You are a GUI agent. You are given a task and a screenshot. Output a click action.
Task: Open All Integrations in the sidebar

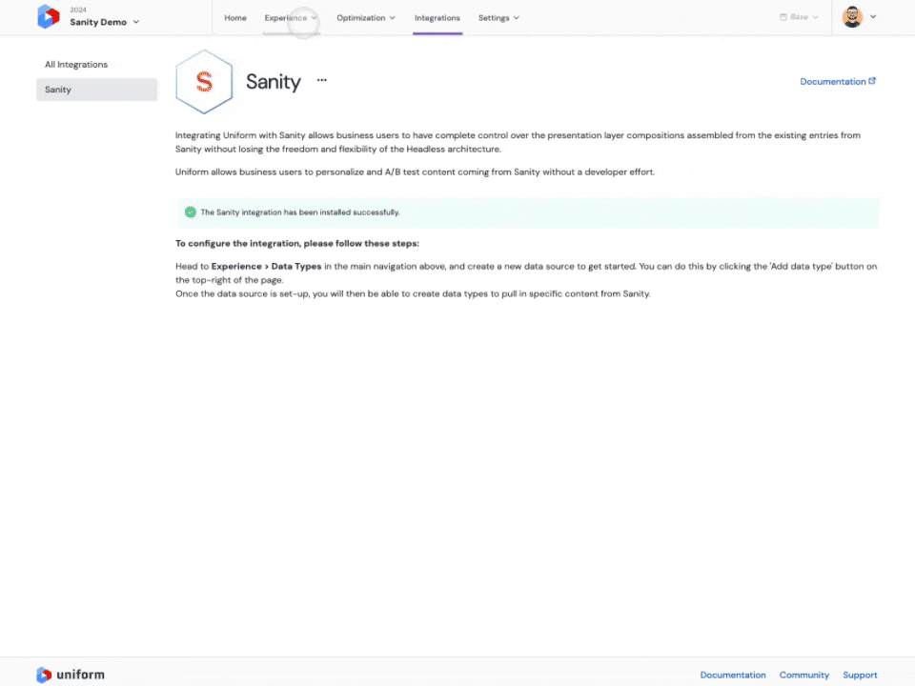(76, 64)
